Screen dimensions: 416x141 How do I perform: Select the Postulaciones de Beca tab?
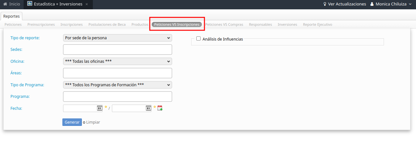pyautogui.click(x=107, y=24)
